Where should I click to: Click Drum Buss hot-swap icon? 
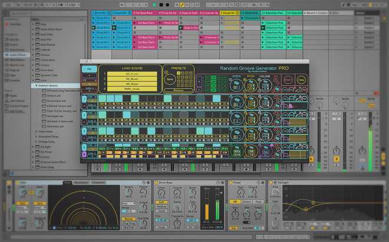pyautogui.click(x=218, y=183)
